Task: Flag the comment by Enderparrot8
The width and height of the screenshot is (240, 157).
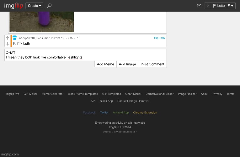Action: pos(156,38)
